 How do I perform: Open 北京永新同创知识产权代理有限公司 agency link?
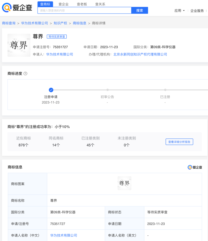coord(140,54)
